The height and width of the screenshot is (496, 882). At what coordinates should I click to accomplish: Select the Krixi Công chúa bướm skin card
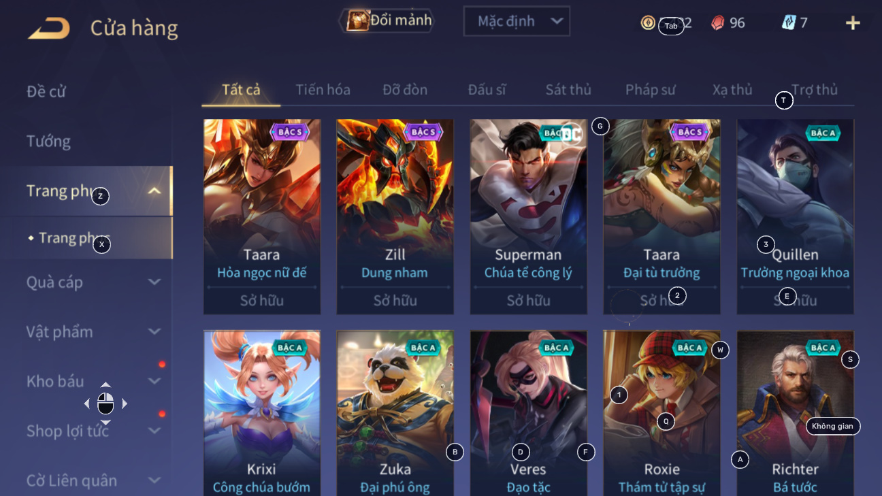point(262,413)
